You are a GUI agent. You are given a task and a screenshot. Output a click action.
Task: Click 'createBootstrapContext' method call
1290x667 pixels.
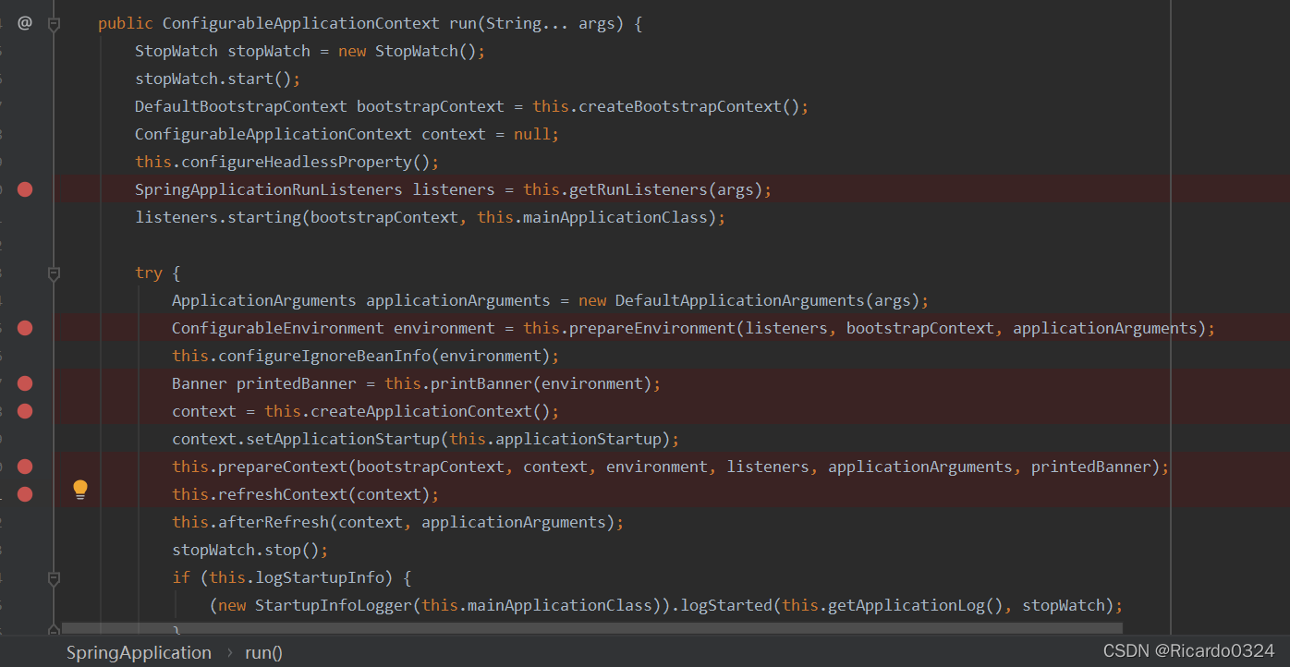click(680, 106)
